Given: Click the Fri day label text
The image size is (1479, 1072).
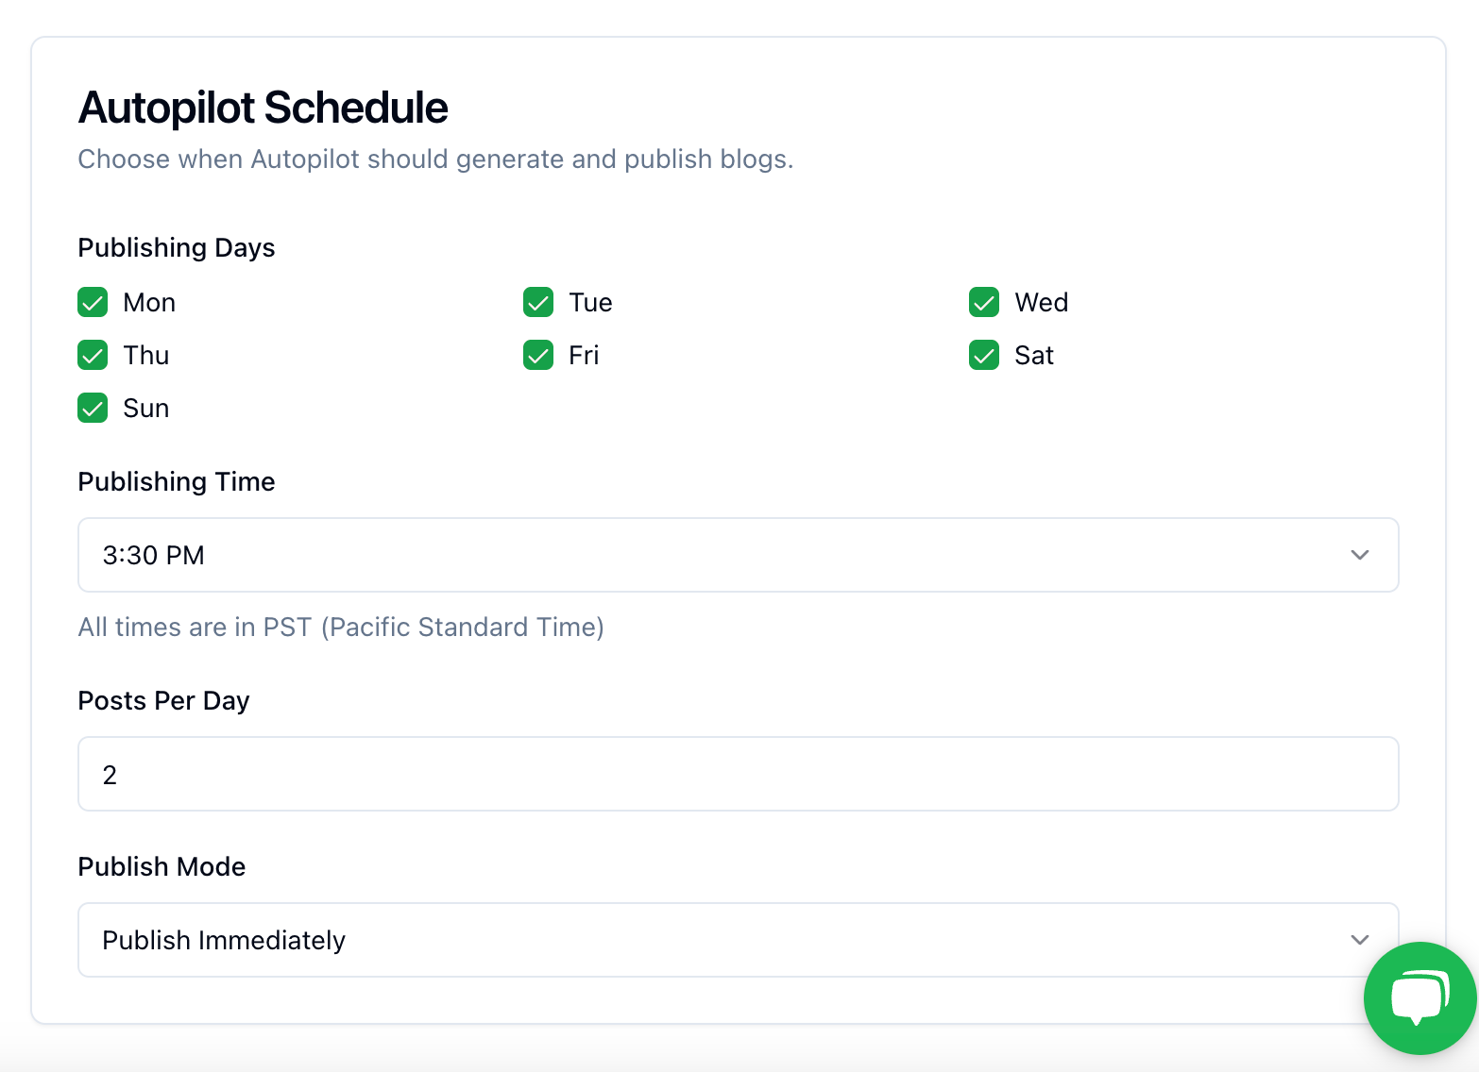Looking at the screenshot, I should 584,356.
